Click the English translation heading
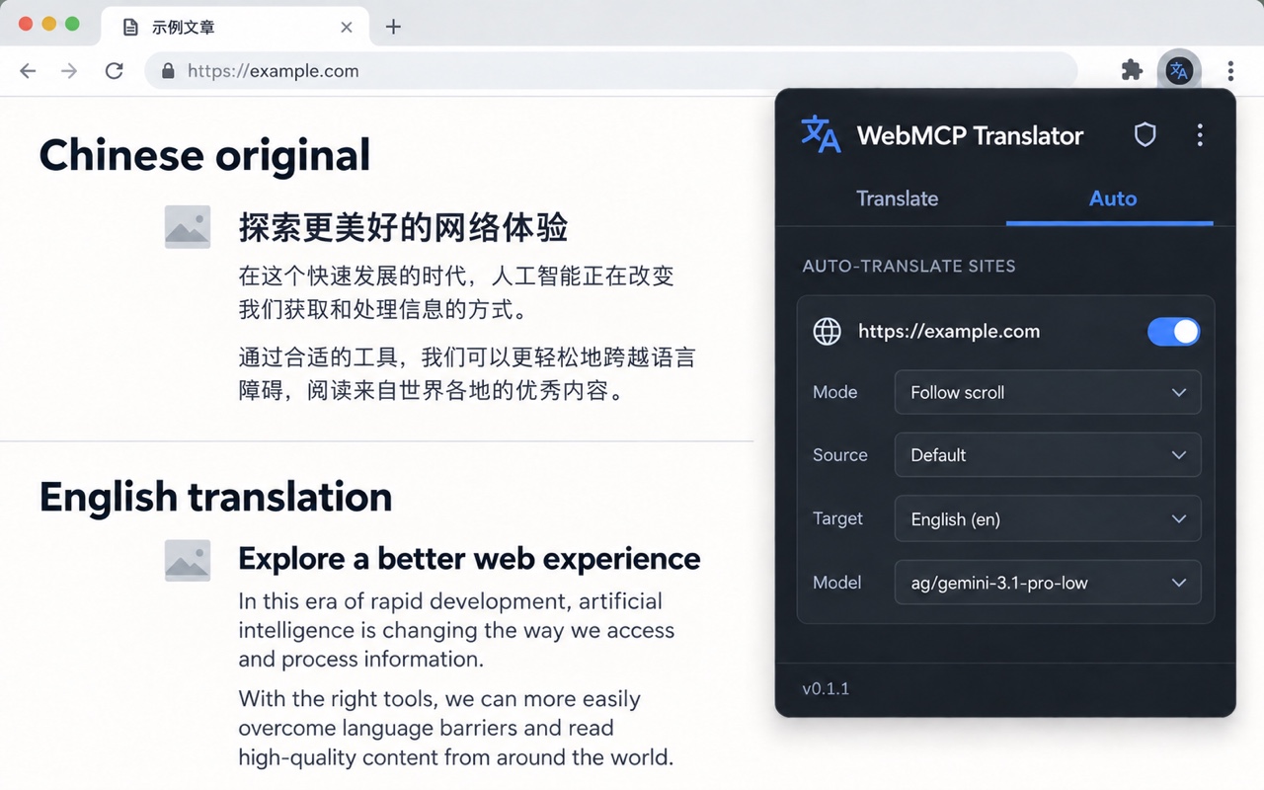1264x790 pixels. point(215,497)
